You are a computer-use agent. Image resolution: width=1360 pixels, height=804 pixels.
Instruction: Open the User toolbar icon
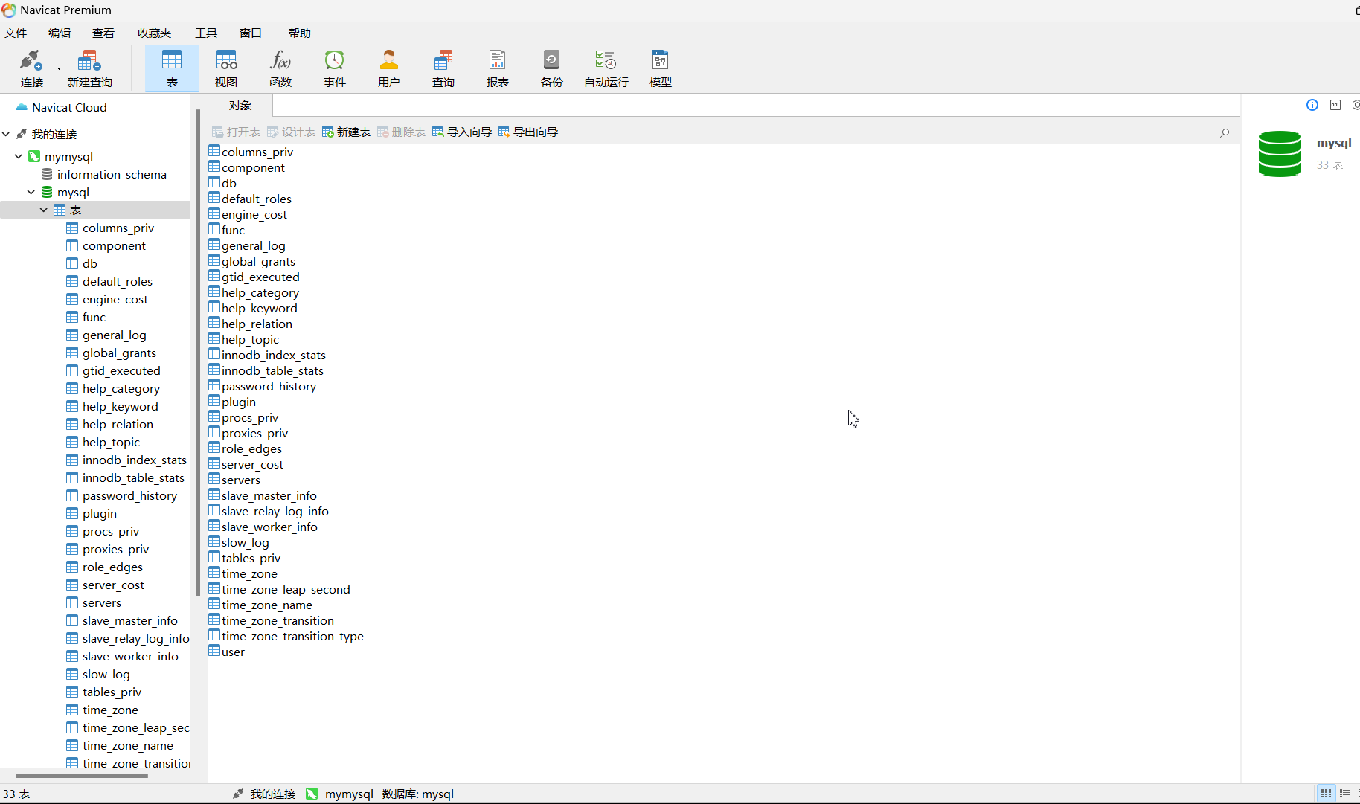point(389,68)
